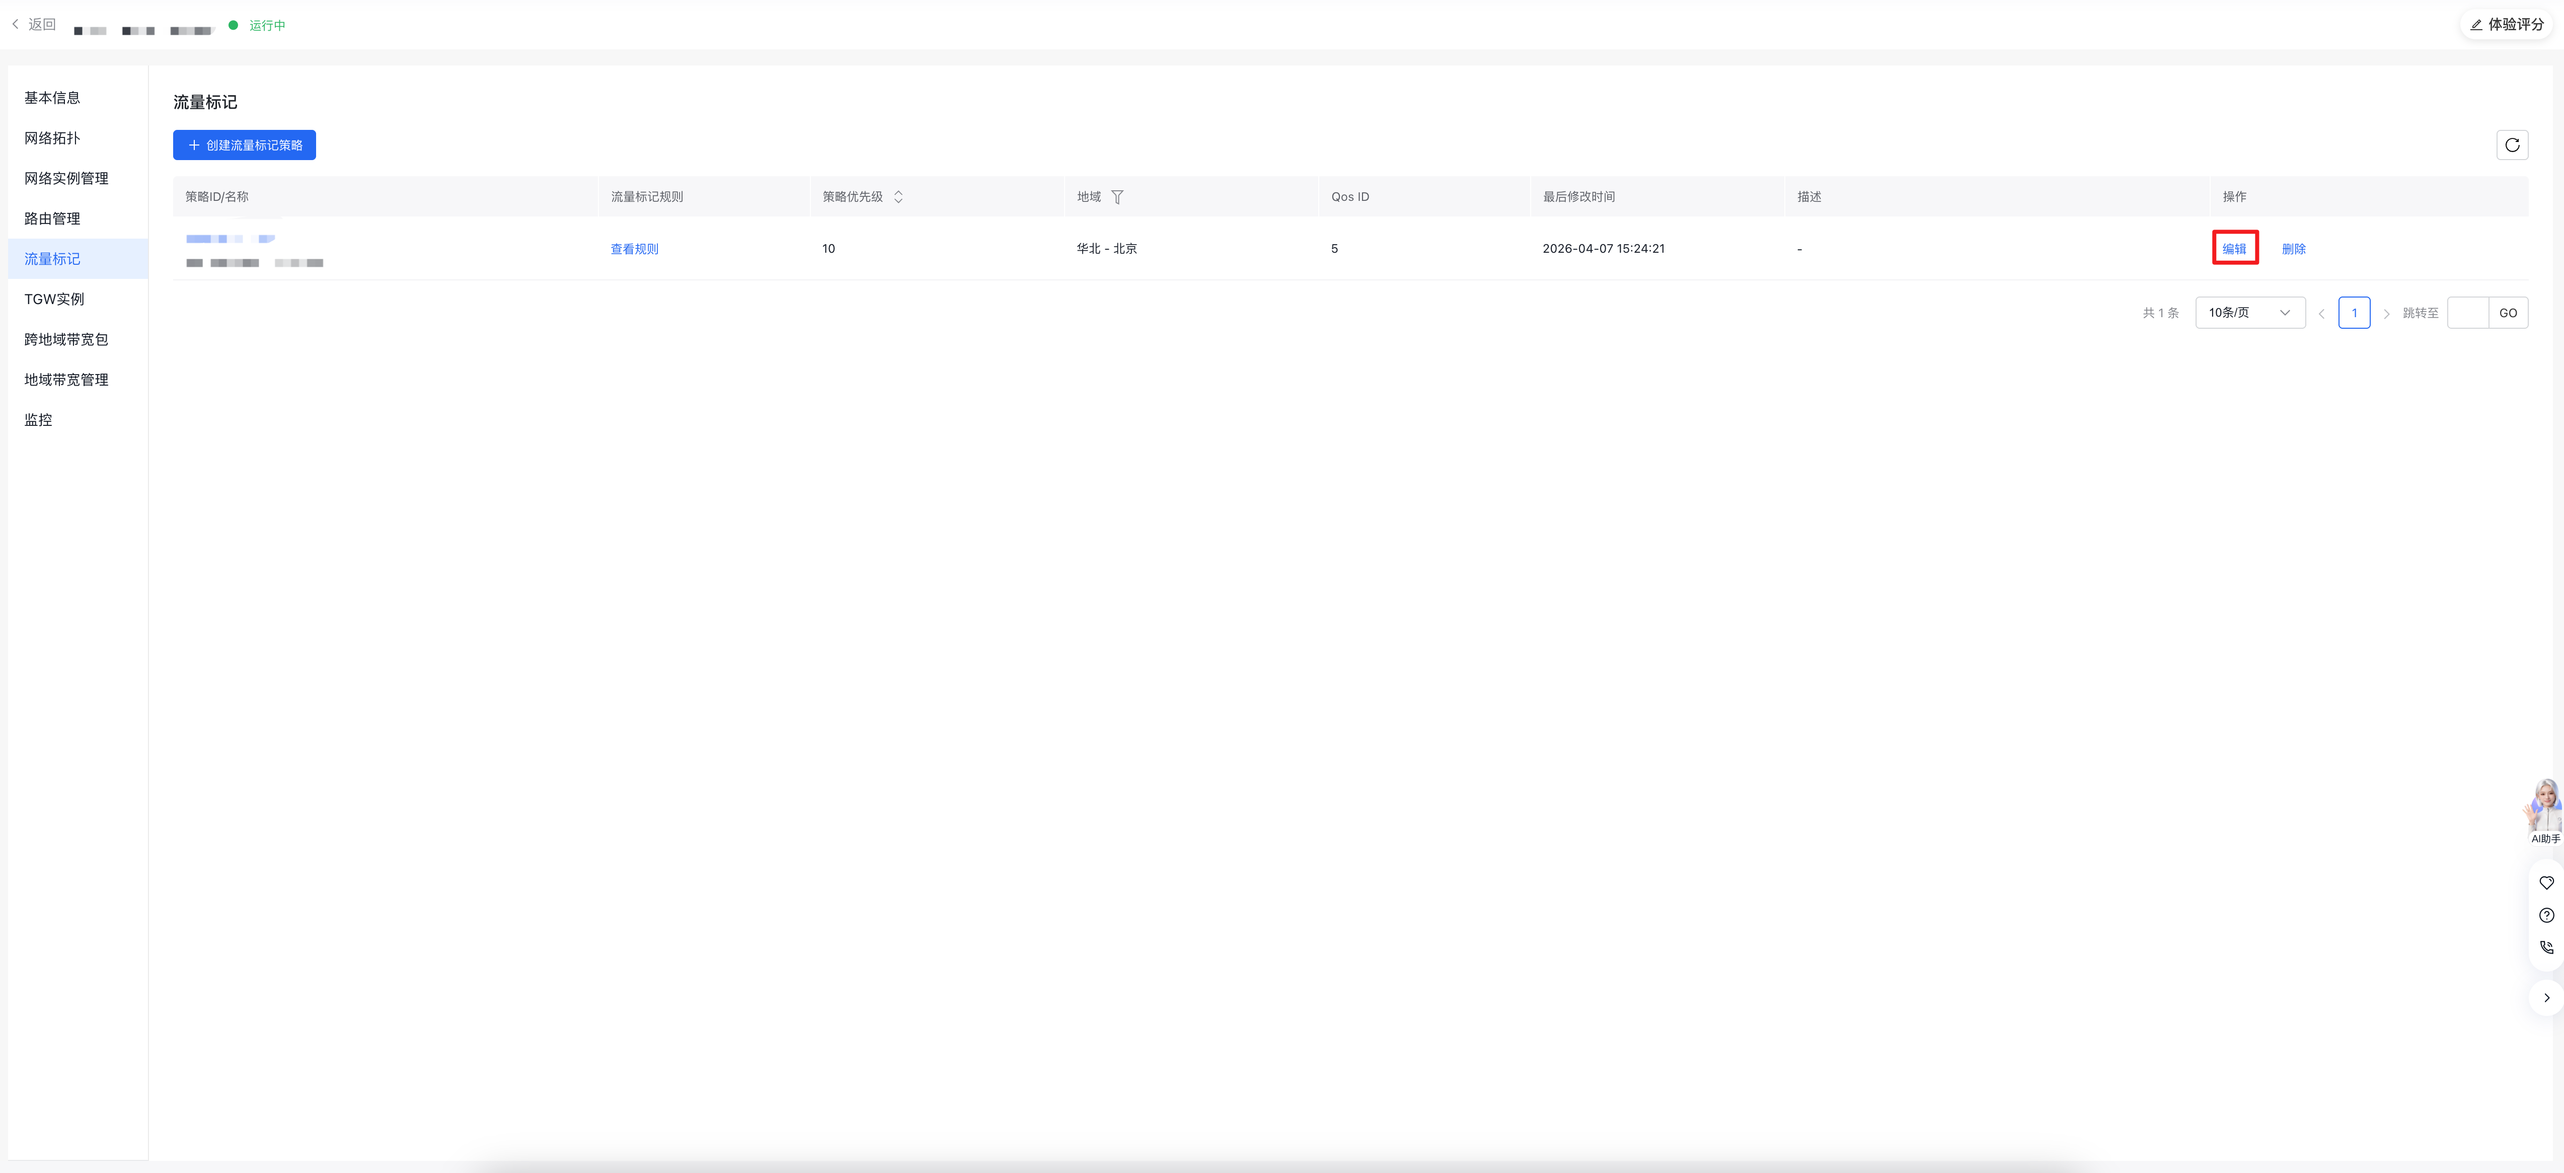This screenshot has width=2564, height=1173.
Task: Open 查看规则 link
Action: pos(634,249)
